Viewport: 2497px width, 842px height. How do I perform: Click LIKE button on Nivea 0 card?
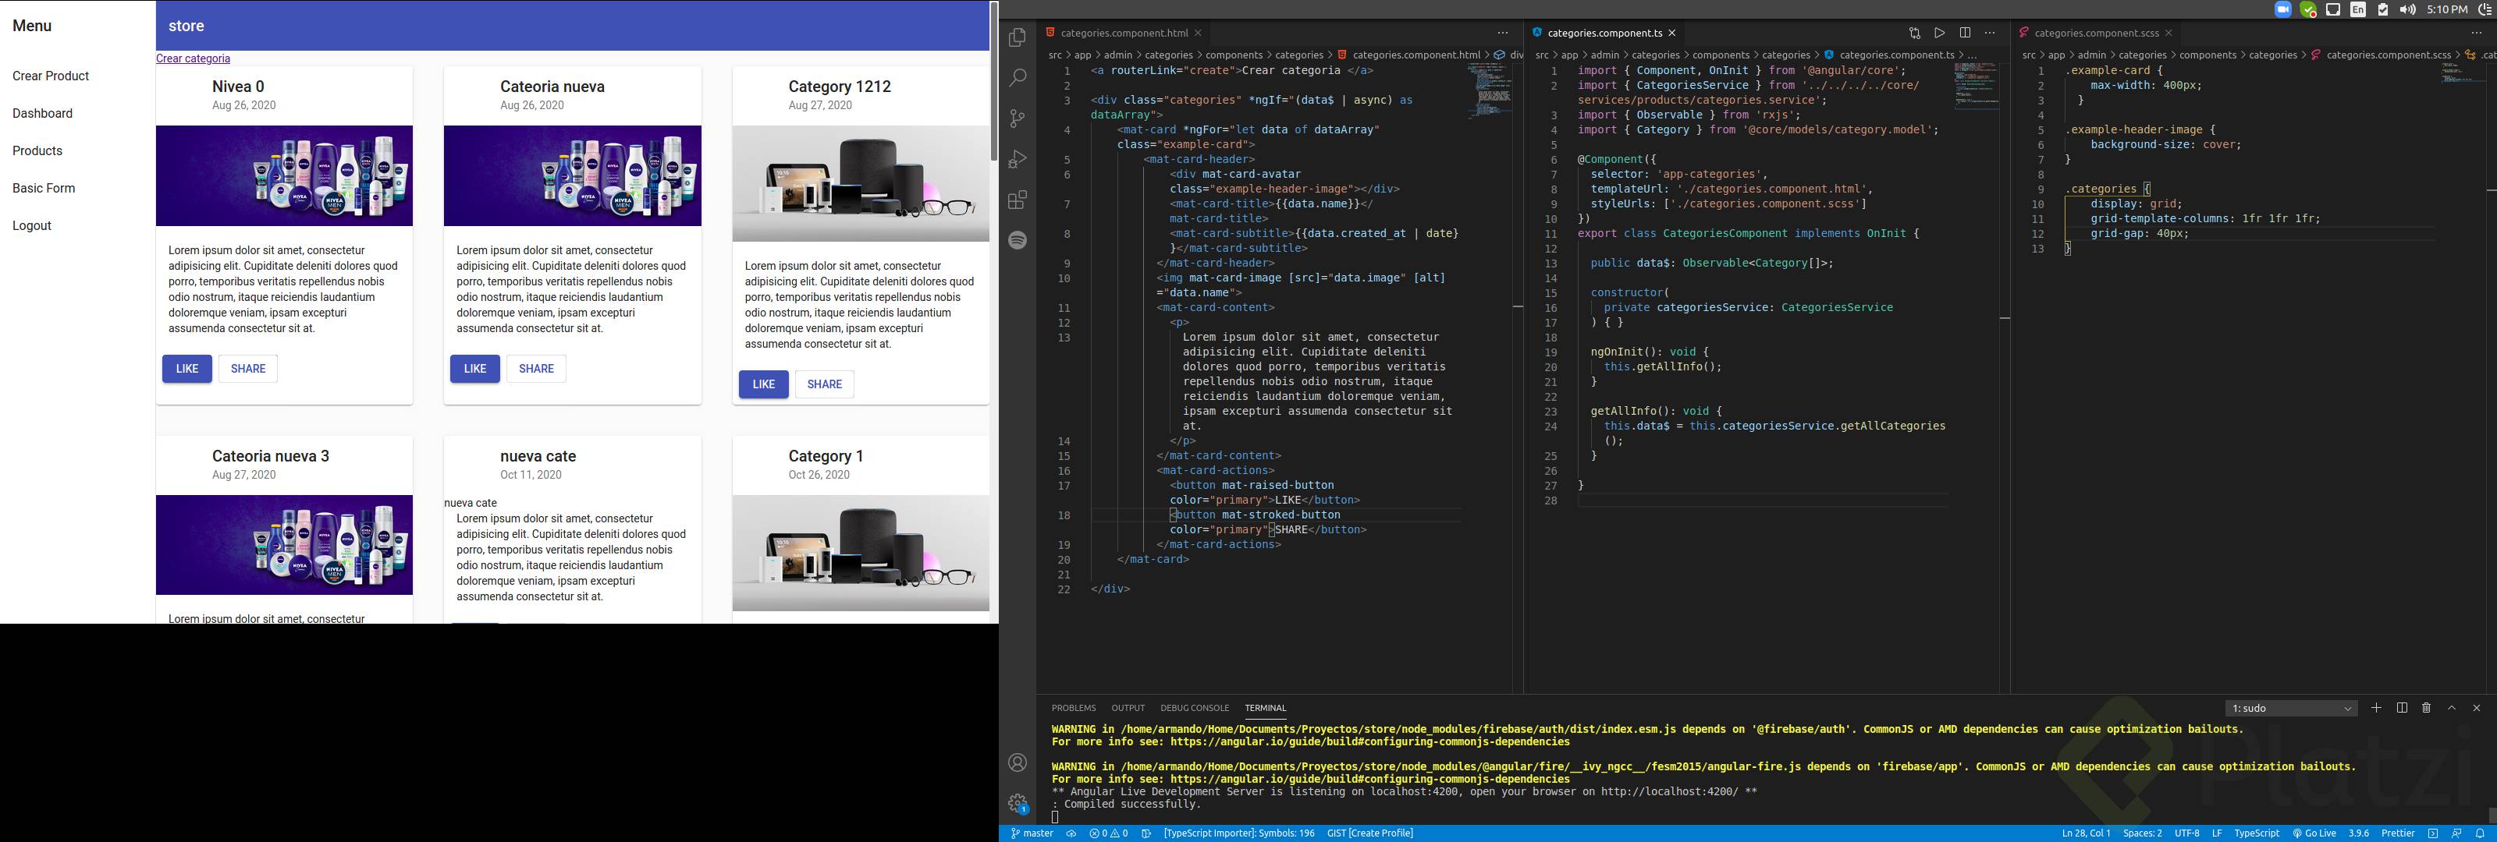187,370
